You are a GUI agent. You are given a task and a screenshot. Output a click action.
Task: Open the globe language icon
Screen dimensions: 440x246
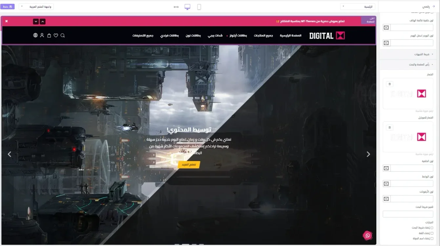click(35, 35)
